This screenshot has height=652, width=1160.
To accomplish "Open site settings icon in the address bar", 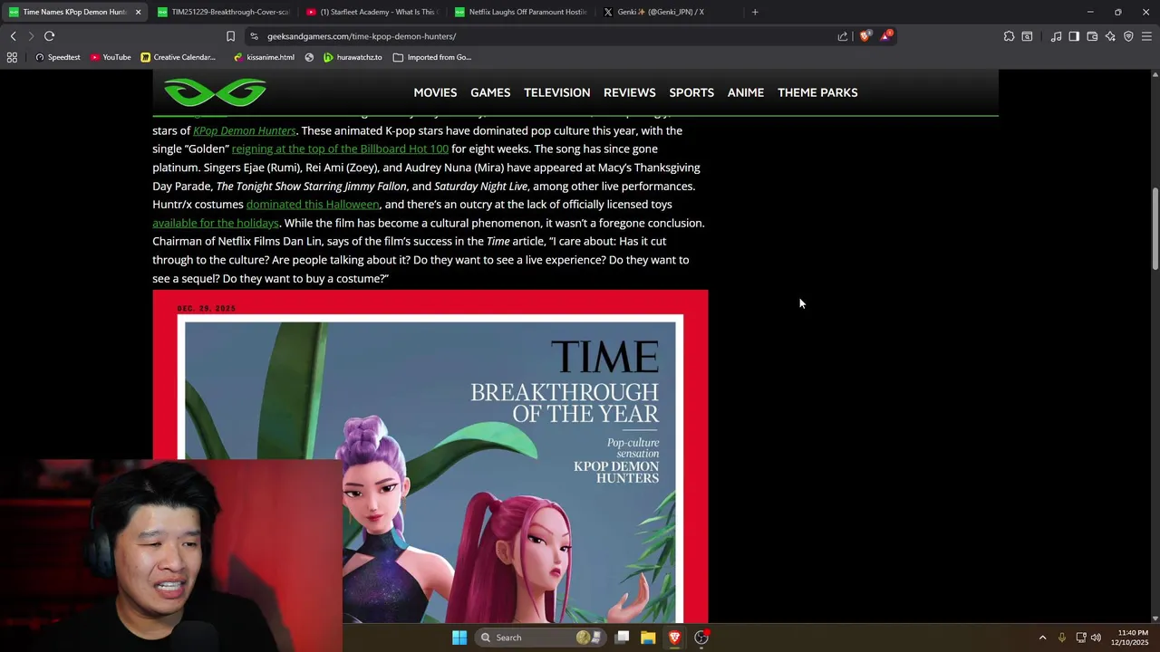I will click(254, 36).
